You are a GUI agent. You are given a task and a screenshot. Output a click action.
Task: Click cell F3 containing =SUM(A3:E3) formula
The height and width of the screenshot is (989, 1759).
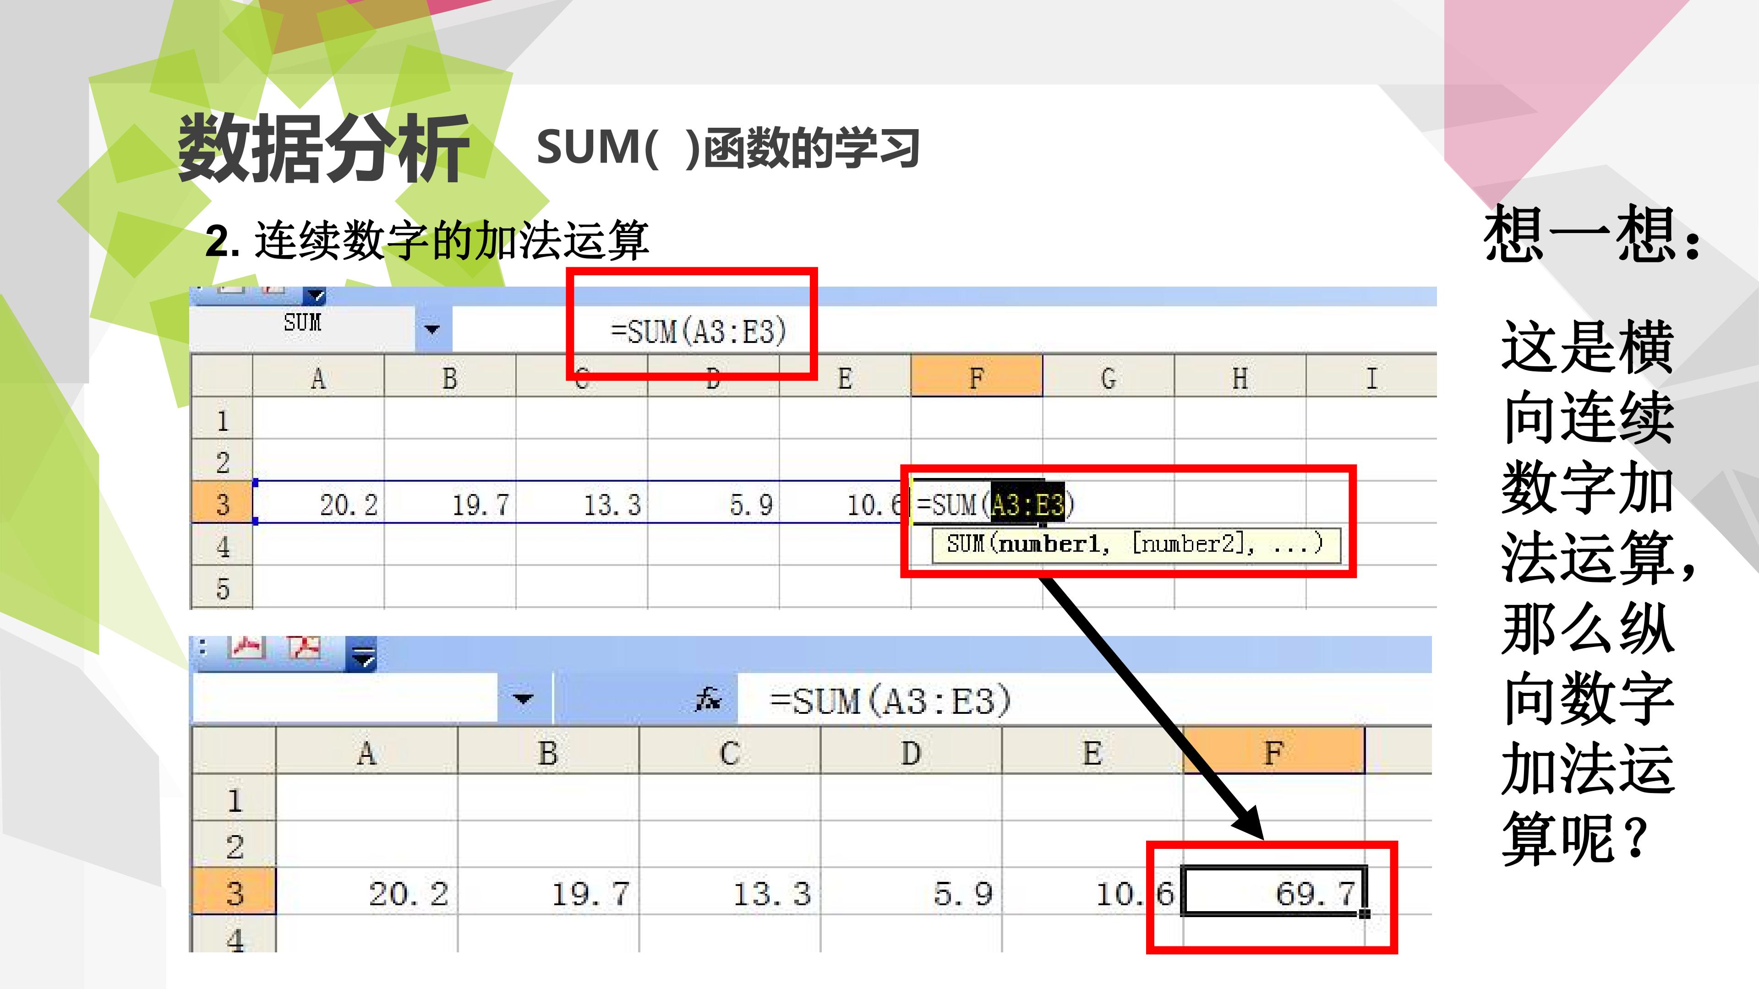click(977, 504)
